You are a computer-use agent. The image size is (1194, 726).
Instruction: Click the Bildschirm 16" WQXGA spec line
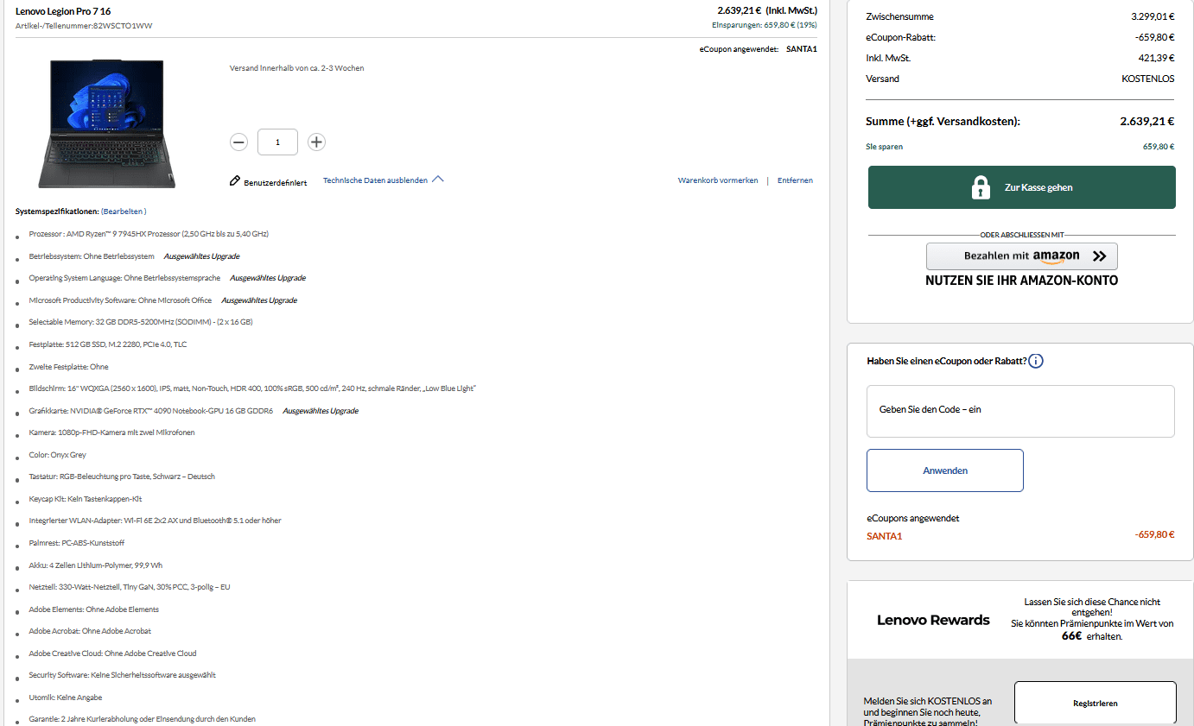pyautogui.click(x=252, y=388)
